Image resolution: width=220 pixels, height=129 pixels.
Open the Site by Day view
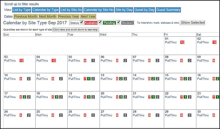pyautogui.click(x=124, y=10)
